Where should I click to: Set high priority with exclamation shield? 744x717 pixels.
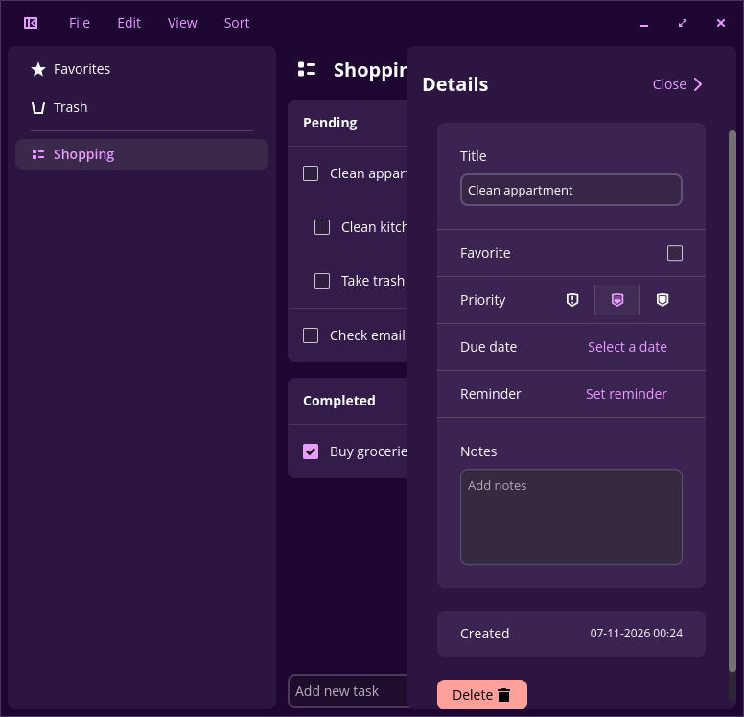[572, 300]
